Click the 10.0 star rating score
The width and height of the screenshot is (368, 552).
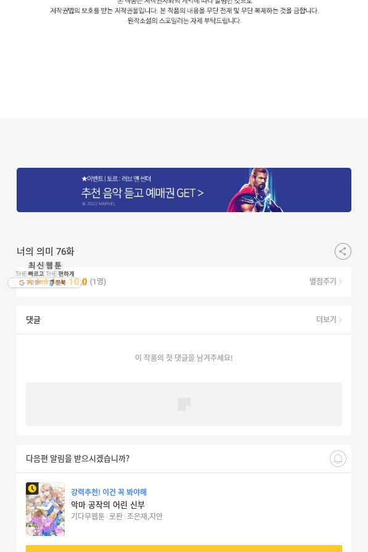78,282
